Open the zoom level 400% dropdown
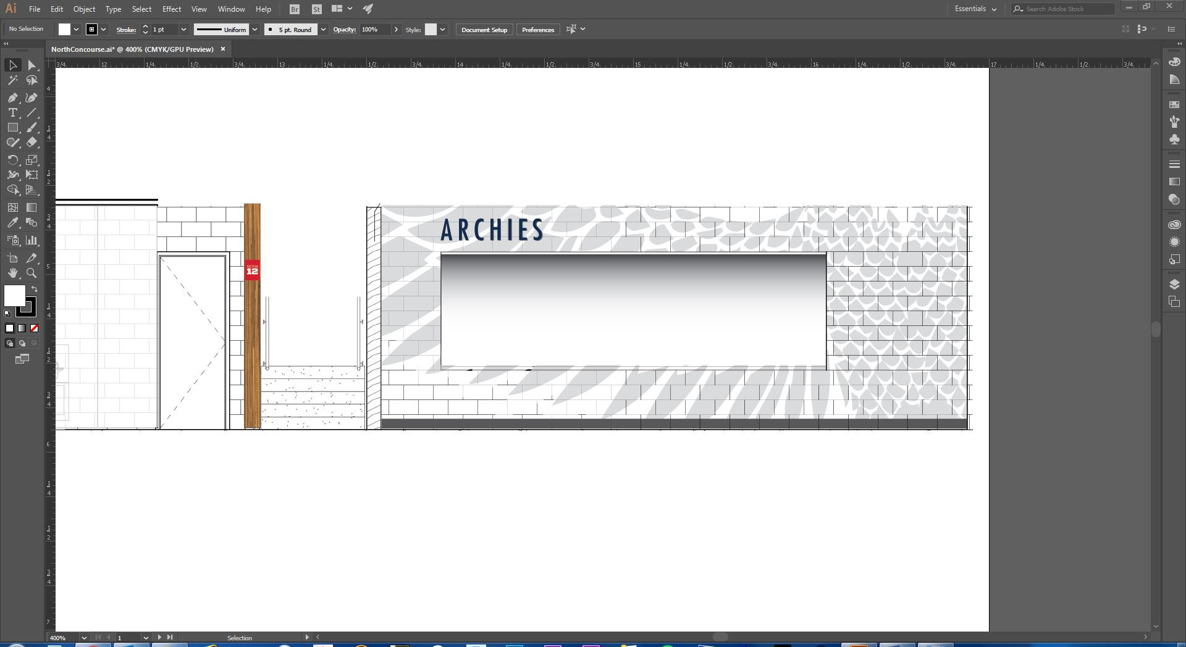The image size is (1186, 647). pos(83,638)
